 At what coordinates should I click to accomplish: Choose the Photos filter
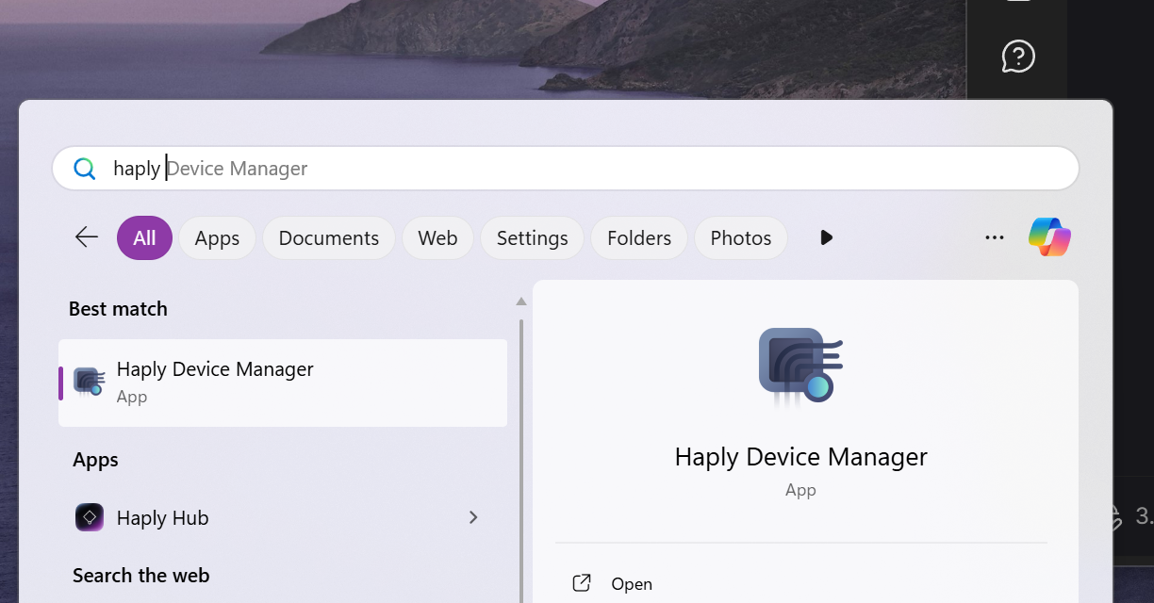click(740, 237)
